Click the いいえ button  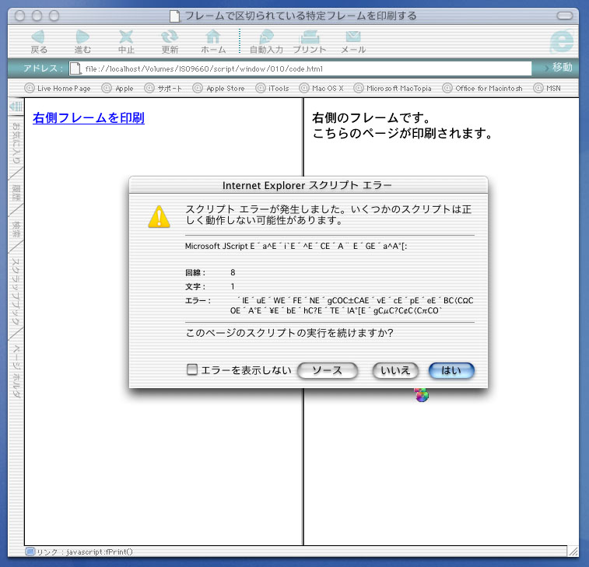(395, 371)
